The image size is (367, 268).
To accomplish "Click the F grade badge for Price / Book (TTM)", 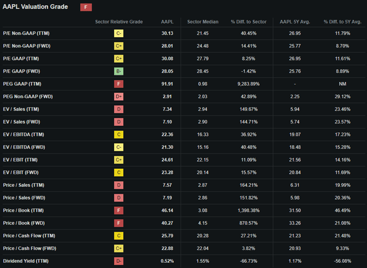I will click(119, 210).
